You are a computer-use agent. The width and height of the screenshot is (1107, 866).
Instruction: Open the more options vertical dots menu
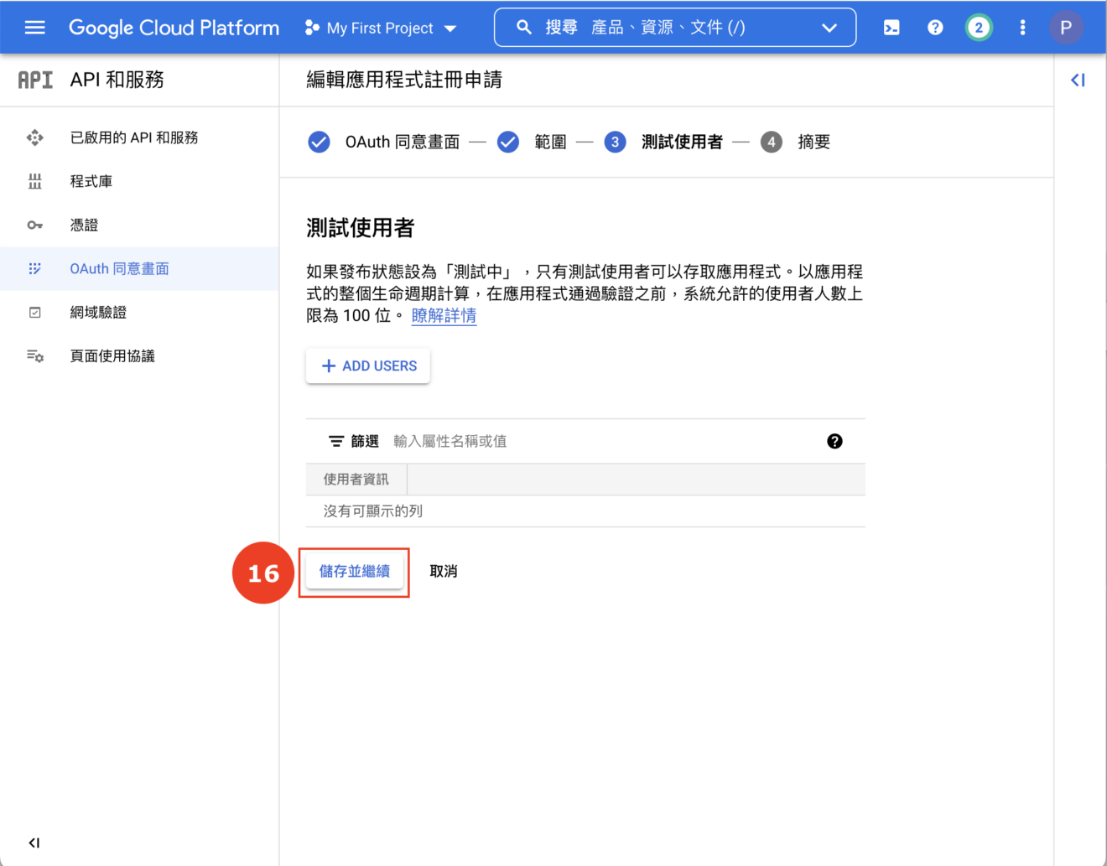(x=1022, y=27)
